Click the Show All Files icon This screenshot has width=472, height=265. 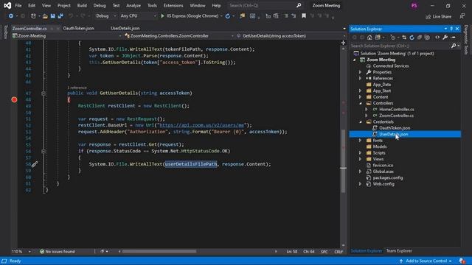click(427, 38)
